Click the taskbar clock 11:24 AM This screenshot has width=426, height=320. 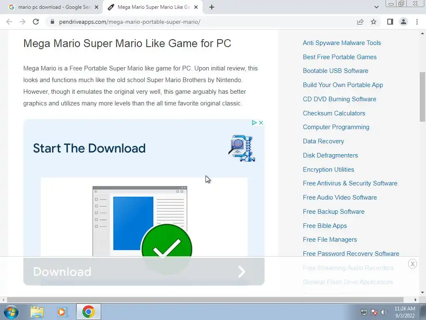(405, 312)
